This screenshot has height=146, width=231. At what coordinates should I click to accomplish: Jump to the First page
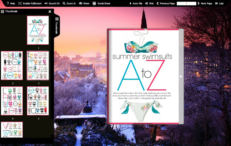[149, 3]
